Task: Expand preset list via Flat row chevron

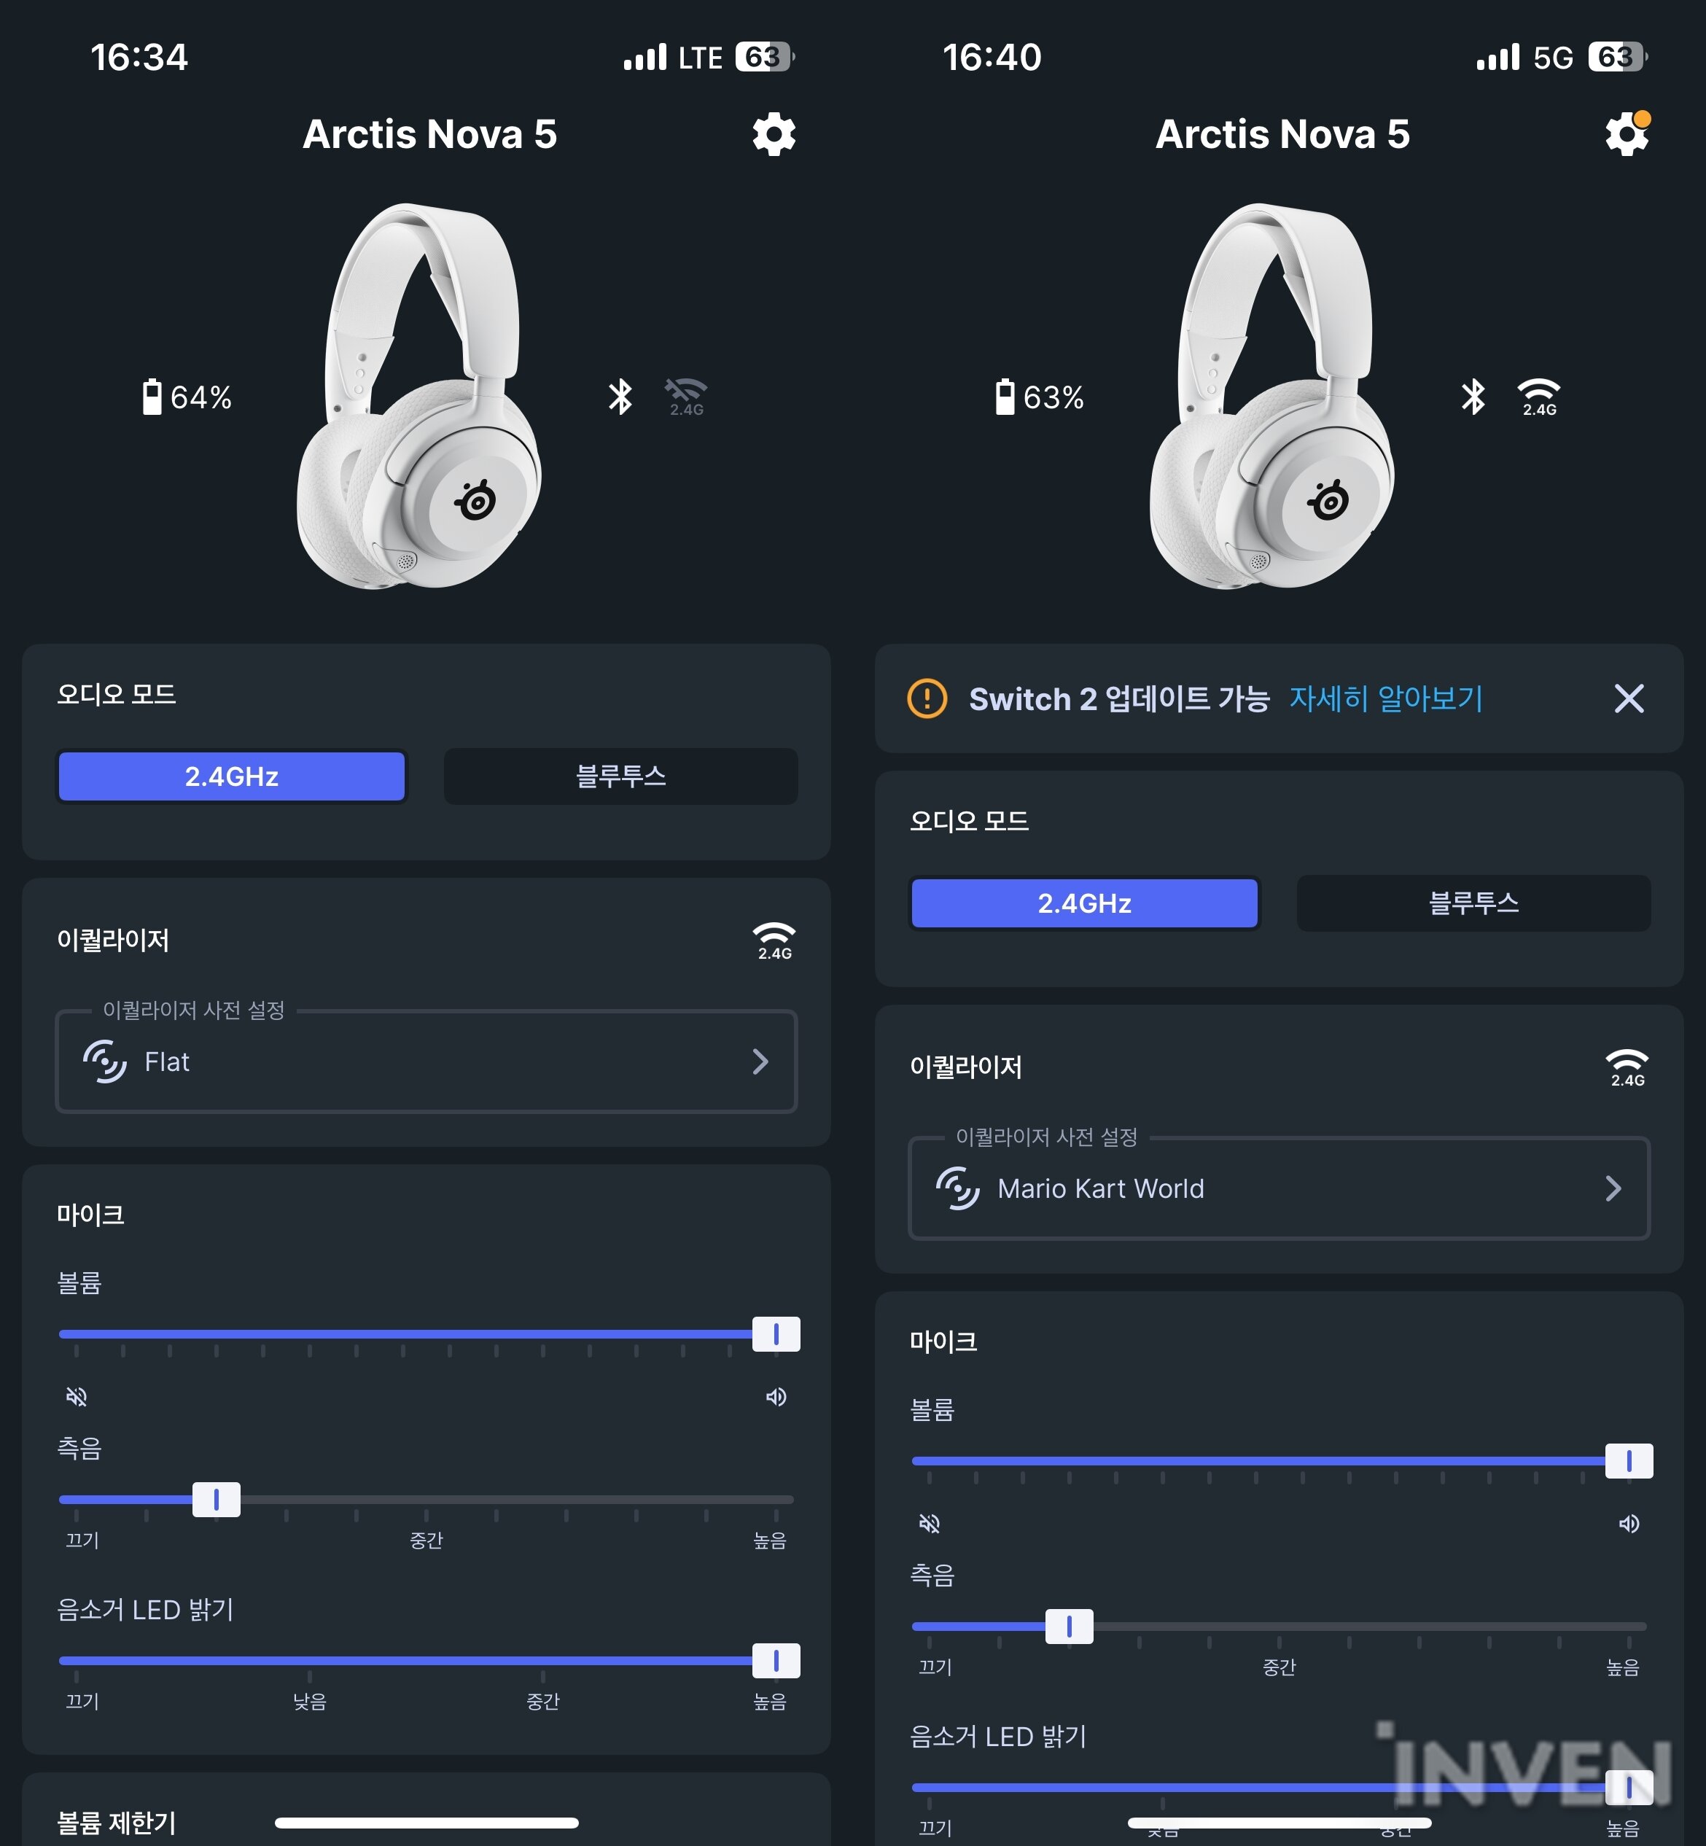Action: point(760,1062)
